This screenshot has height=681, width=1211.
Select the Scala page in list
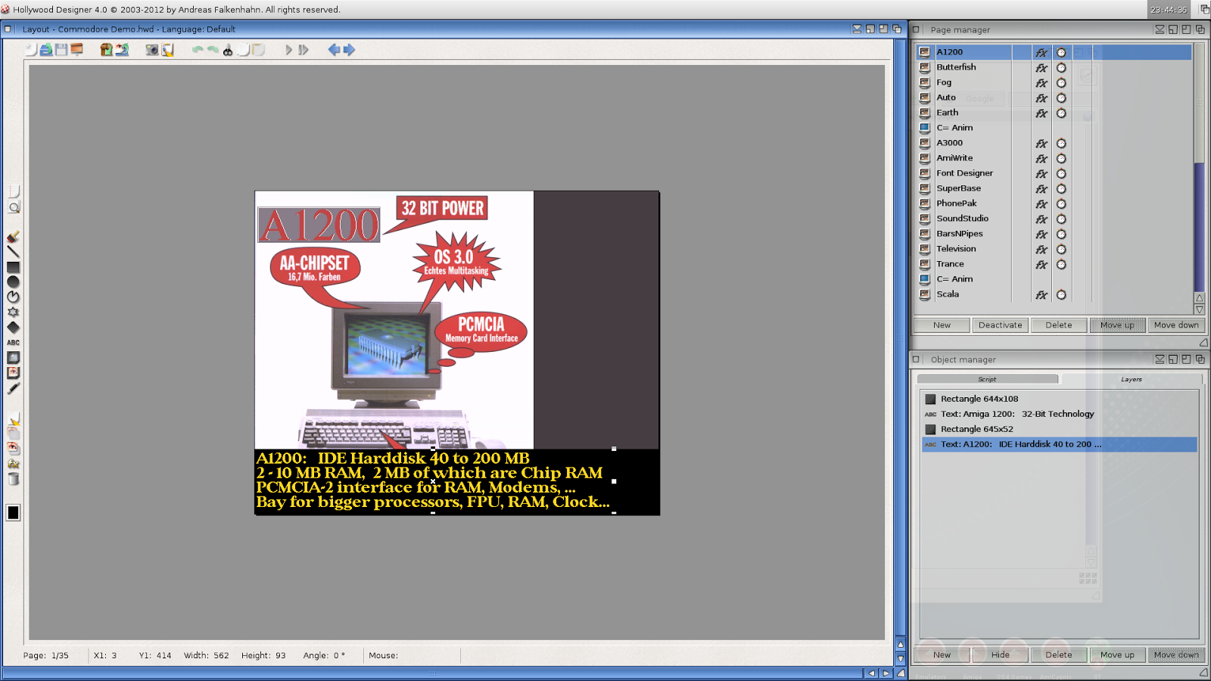pyautogui.click(x=1054, y=294)
